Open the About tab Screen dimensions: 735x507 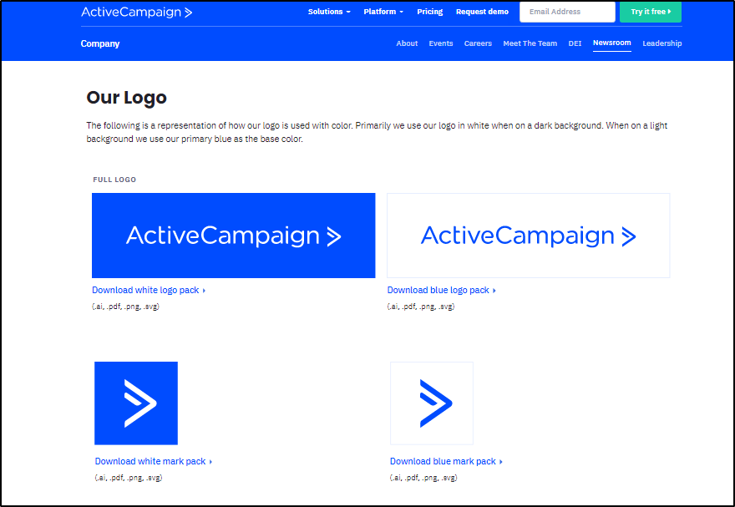click(407, 43)
